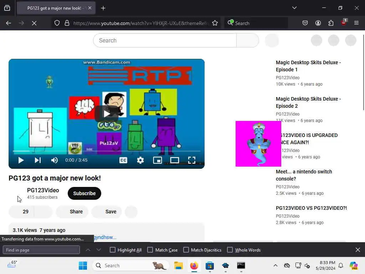Open PG123VIDEO VS PG123VIDEO video
365x274 pixels.
(311, 208)
